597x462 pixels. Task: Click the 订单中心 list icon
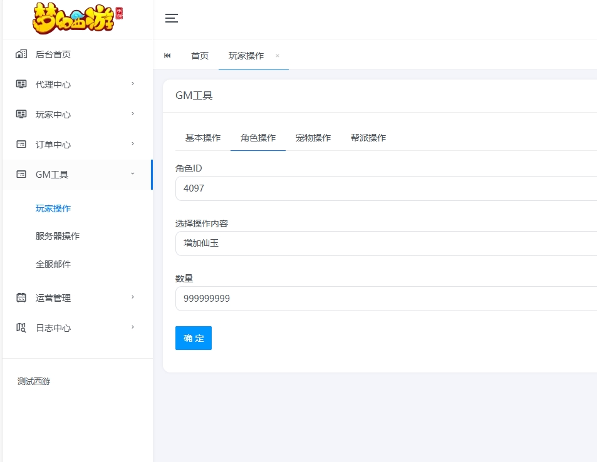pyautogui.click(x=21, y=144)
